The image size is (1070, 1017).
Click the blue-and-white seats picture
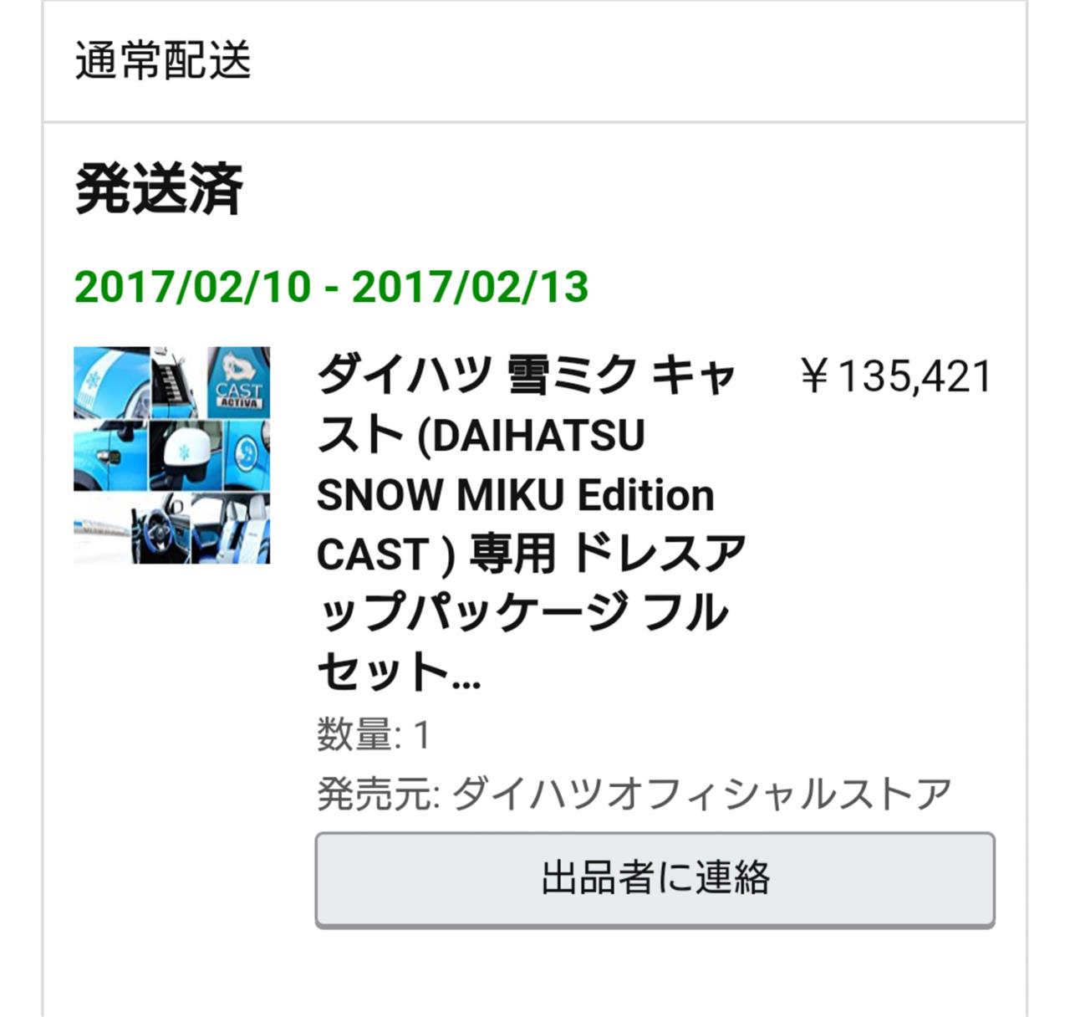(231, 529)
